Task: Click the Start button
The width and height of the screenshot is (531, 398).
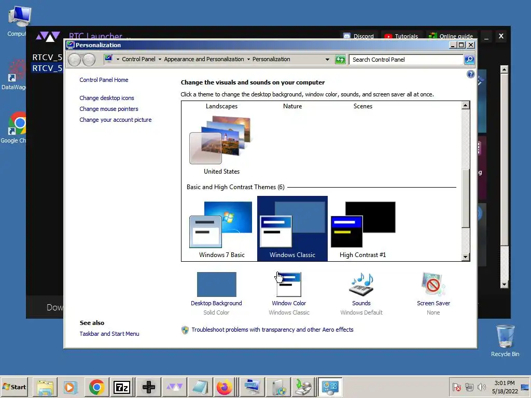Action: tap(15, 387)
